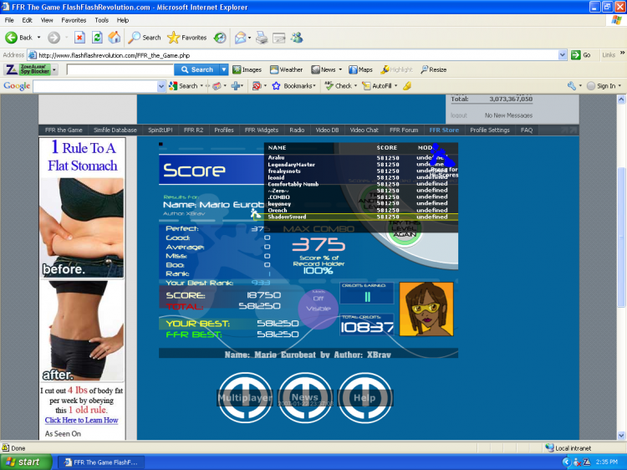Open the Favorites menu
This screenshot has height=470, width=627.
pos(74,20)
